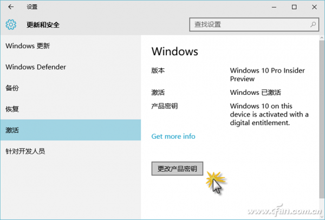Minimize the 设置 window

click(274, 7)
